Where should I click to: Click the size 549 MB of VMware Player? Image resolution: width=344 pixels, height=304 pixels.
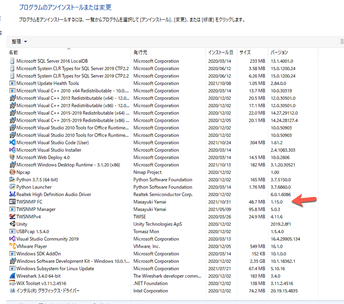click(258, 246)
